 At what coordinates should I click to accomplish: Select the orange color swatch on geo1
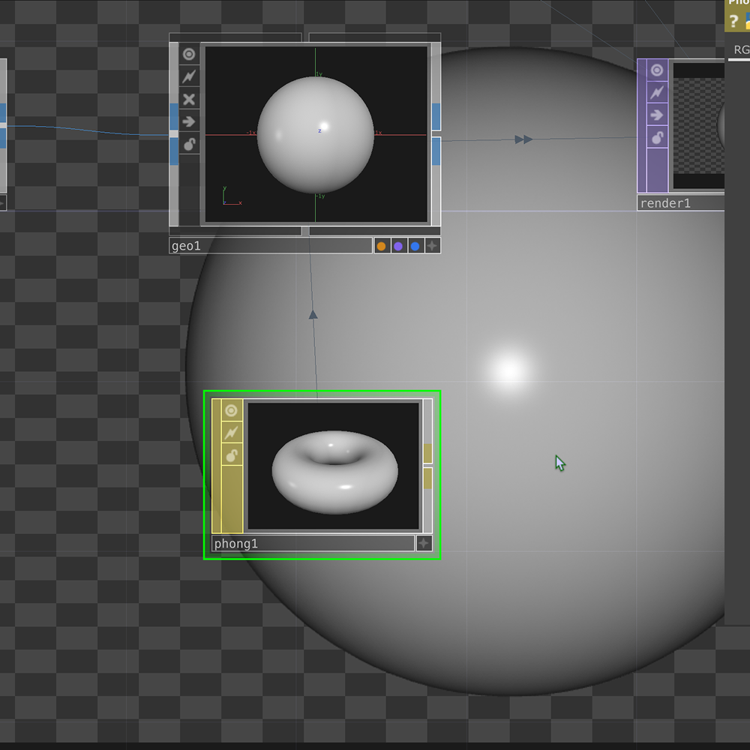tap(382, 245)
